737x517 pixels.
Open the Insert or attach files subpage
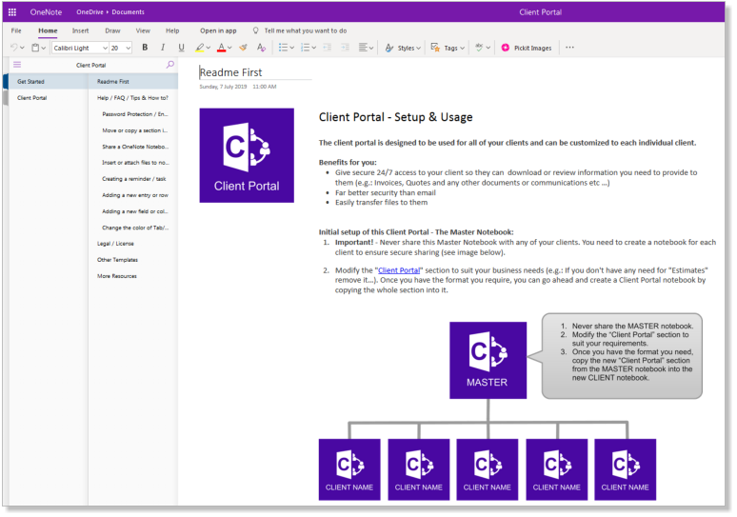pyautogui.click(x=135, y=163)
